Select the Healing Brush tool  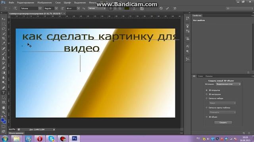[x=4, y=48]
